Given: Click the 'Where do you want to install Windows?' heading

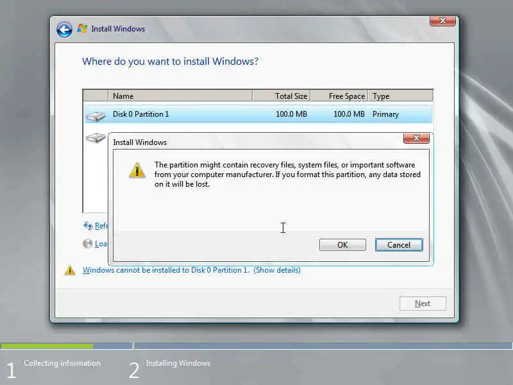Looking at the screenshot, I should (x=170, y=61).
